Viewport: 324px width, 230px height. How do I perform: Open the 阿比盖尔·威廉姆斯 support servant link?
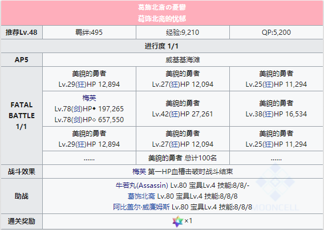click(x=141, y=207)
